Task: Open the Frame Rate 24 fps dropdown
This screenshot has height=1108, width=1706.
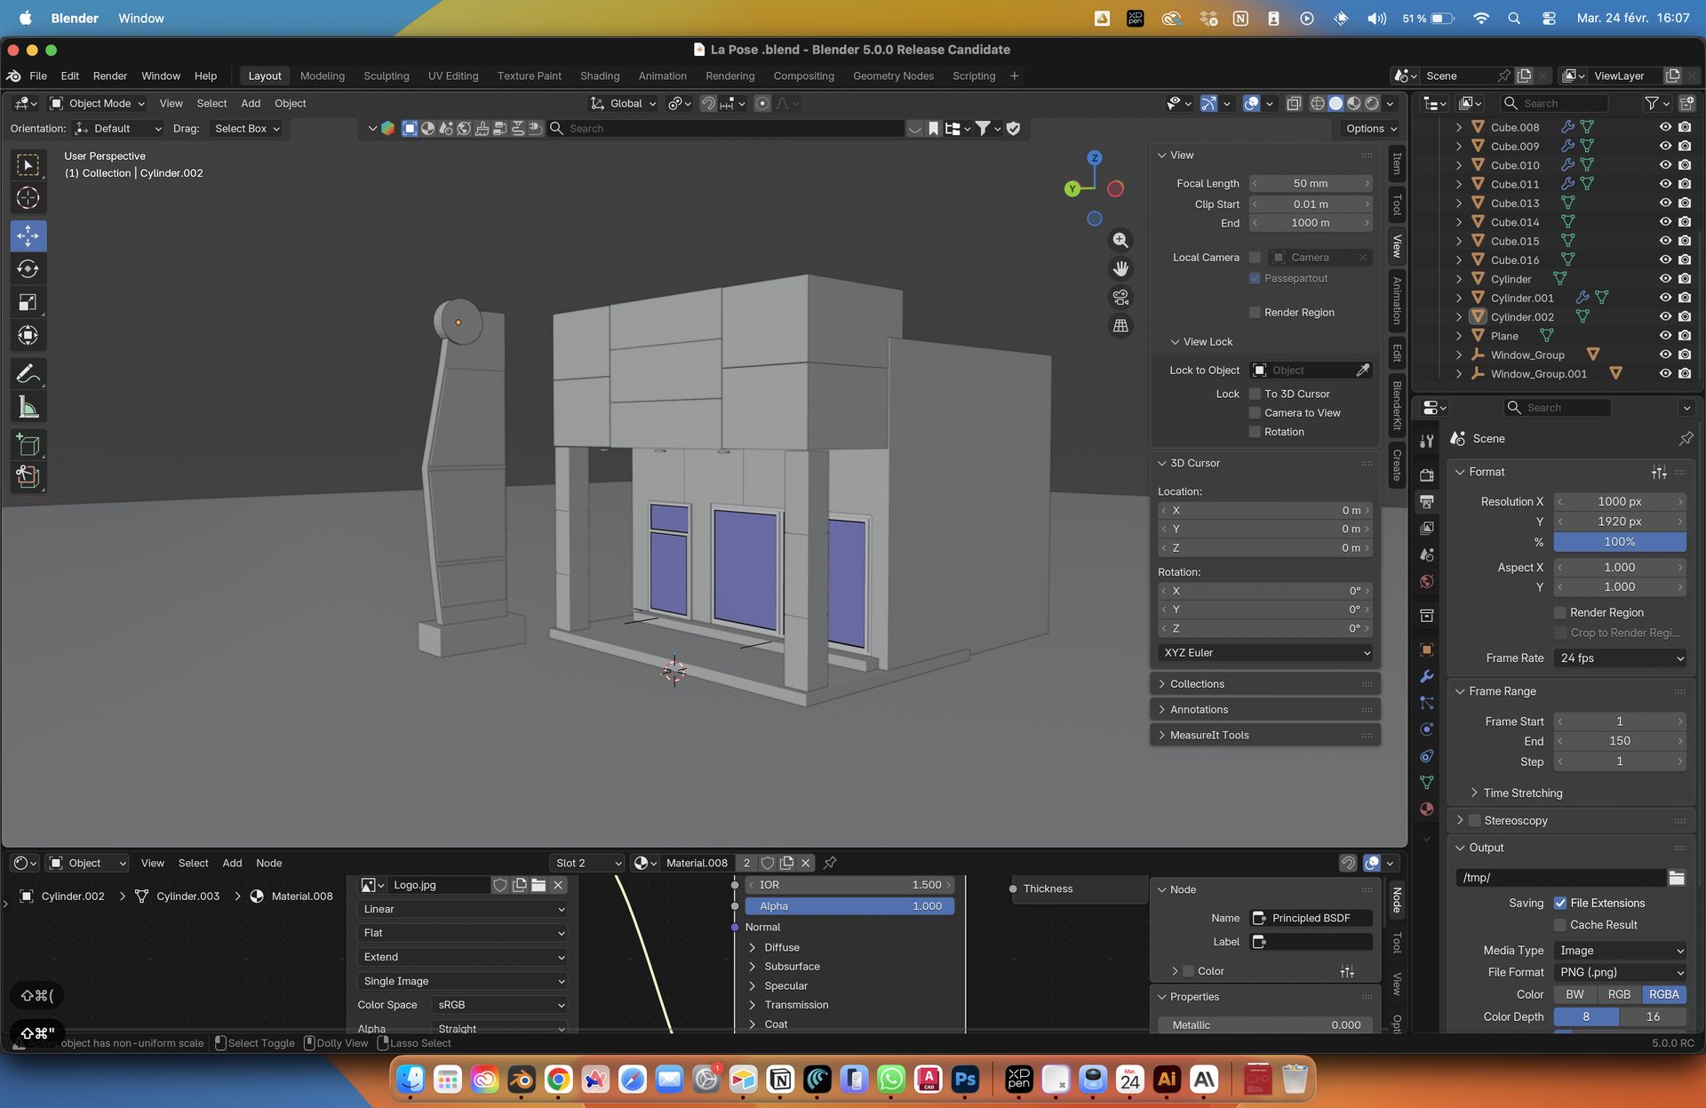Action: (1622, 658)
